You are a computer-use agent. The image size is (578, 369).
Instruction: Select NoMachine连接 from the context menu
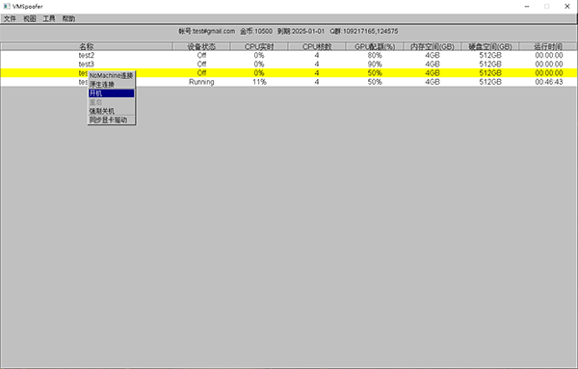click(x=112, y=75)
